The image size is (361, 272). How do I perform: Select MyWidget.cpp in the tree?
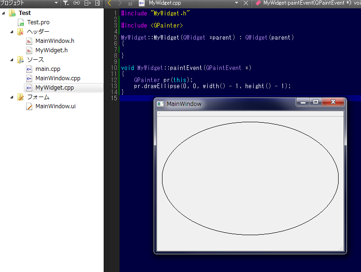coord(55,88)
